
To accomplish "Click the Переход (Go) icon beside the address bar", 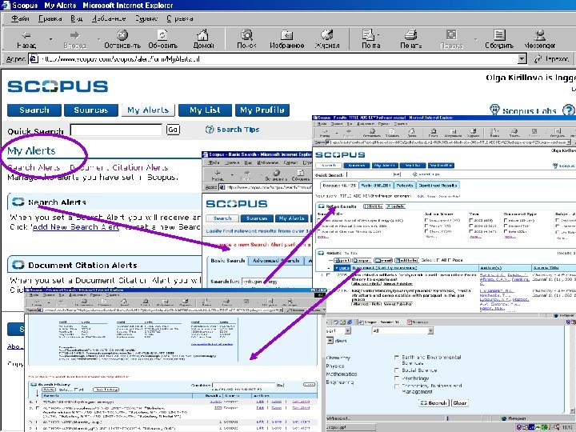I will pos(538,58).
